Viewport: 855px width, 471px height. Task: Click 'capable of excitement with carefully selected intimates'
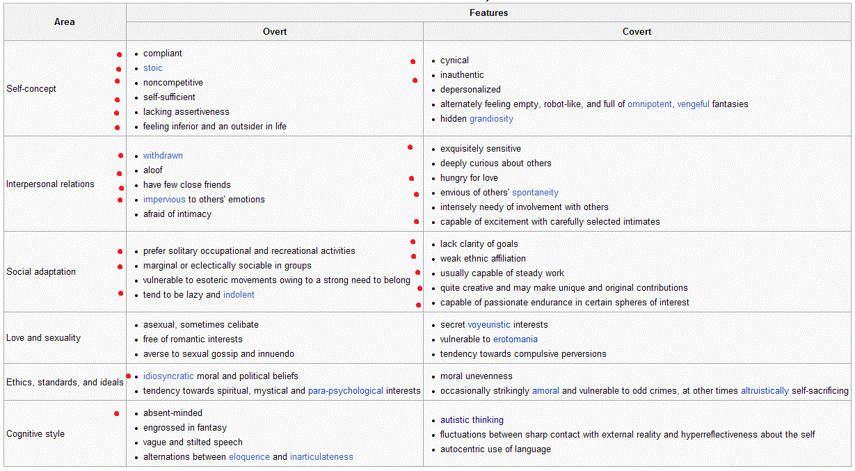pos(550,222)
